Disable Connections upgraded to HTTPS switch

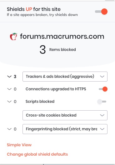(103, 89)
